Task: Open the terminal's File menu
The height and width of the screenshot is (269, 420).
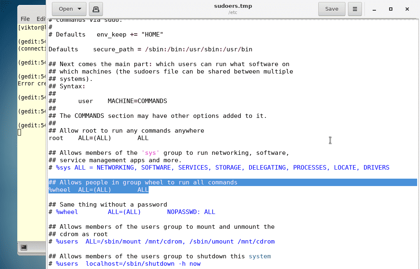Action: pyautogui.click(x=25, y=19)
